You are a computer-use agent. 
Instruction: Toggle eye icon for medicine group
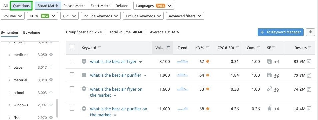(51, 55)
